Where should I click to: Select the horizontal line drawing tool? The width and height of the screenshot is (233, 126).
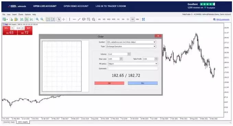click(x=74, y=19)
